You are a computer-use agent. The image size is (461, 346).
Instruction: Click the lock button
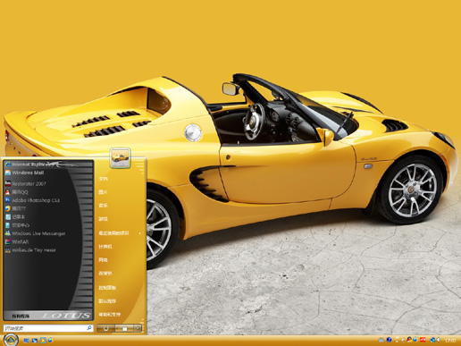coord(124,328)
